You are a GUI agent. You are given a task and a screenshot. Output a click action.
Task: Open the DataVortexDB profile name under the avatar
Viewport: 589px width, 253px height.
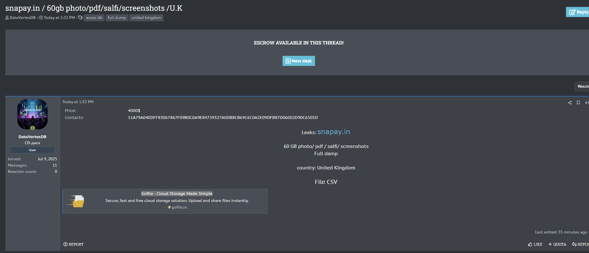tap(32, 137)
